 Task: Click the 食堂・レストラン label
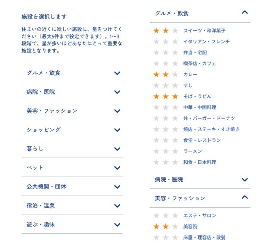(202, 140)
